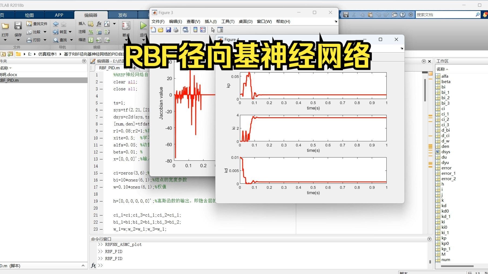
Task: Expand the Compare (比较) dropdown arrow
Action: coord(45,32)
